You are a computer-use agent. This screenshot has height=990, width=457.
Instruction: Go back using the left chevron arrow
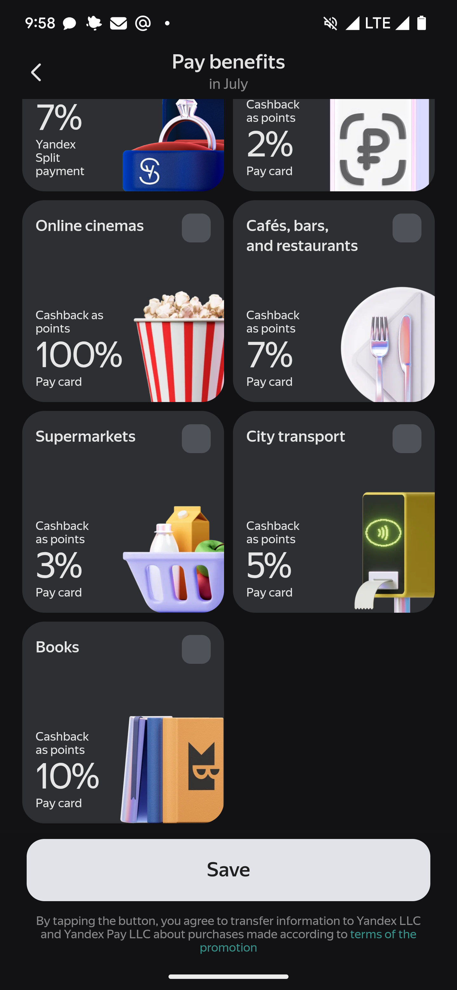pyautogui.click(x=36, y=73)
